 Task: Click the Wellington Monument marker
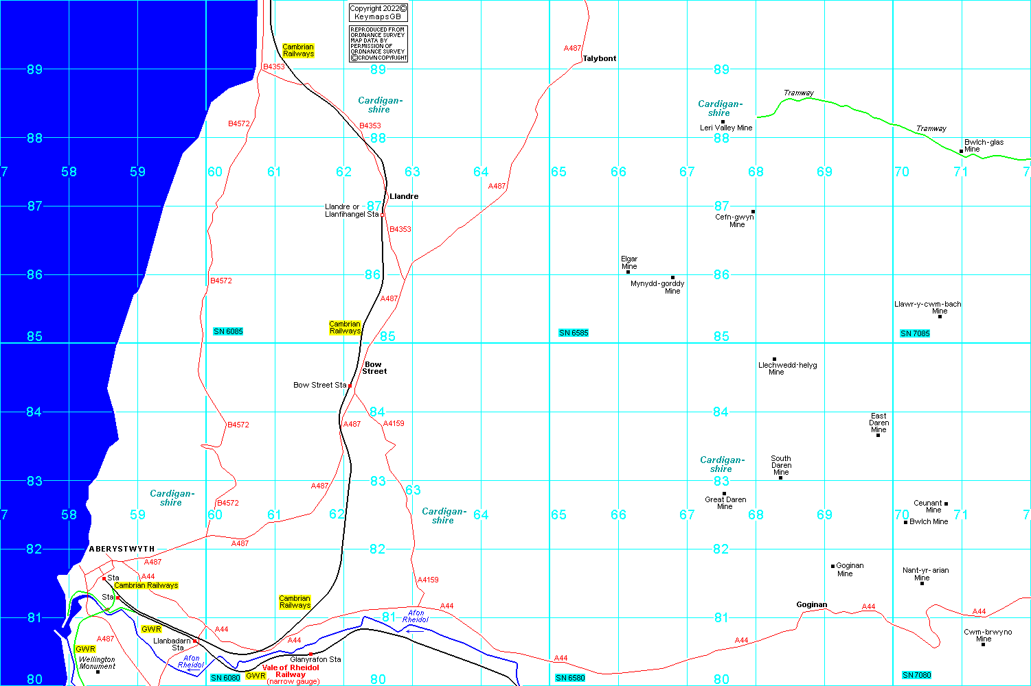(x=98, y=672)
